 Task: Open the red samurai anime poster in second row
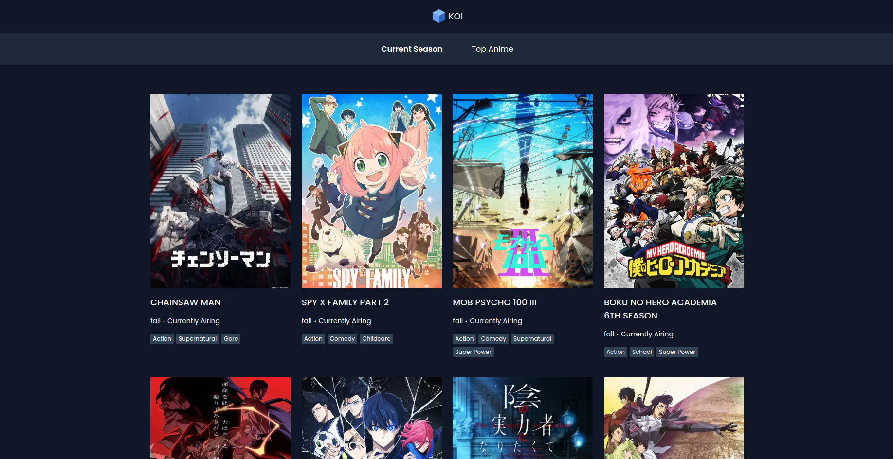click(x=220, y=418)
